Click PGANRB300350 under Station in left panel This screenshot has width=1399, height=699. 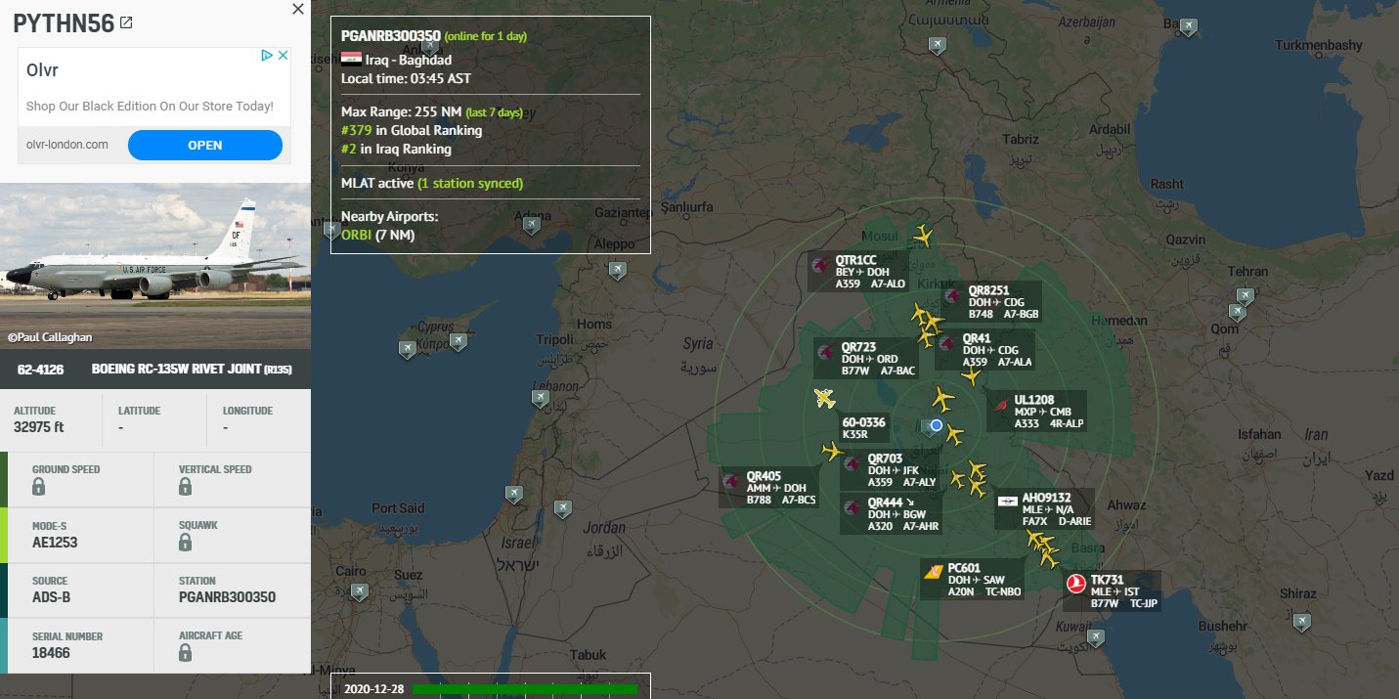click(x=227, y=596)
